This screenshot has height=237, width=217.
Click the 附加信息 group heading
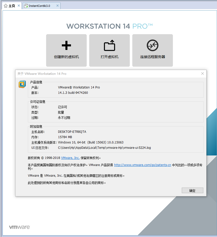click(36, 126)
